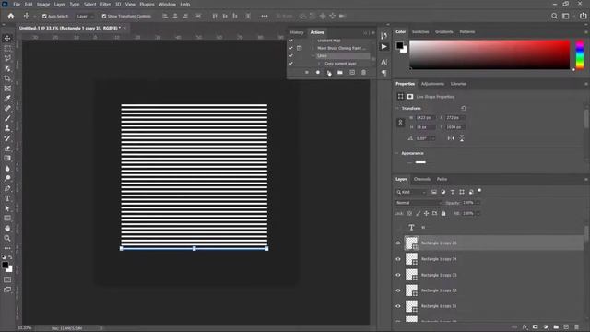Select the Crop tool
The image size is (590, 332).
(7, 78)
